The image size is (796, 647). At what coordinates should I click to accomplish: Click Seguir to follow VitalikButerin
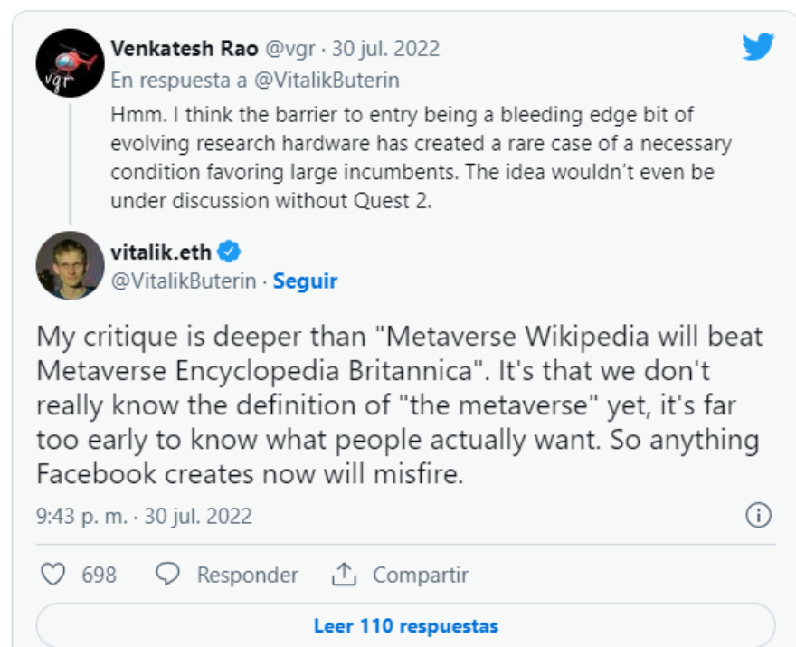coord(305,281)
